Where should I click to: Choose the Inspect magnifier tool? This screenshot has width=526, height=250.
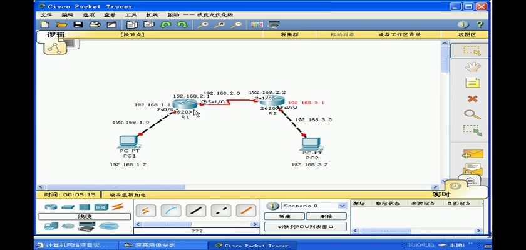point(472,114)
